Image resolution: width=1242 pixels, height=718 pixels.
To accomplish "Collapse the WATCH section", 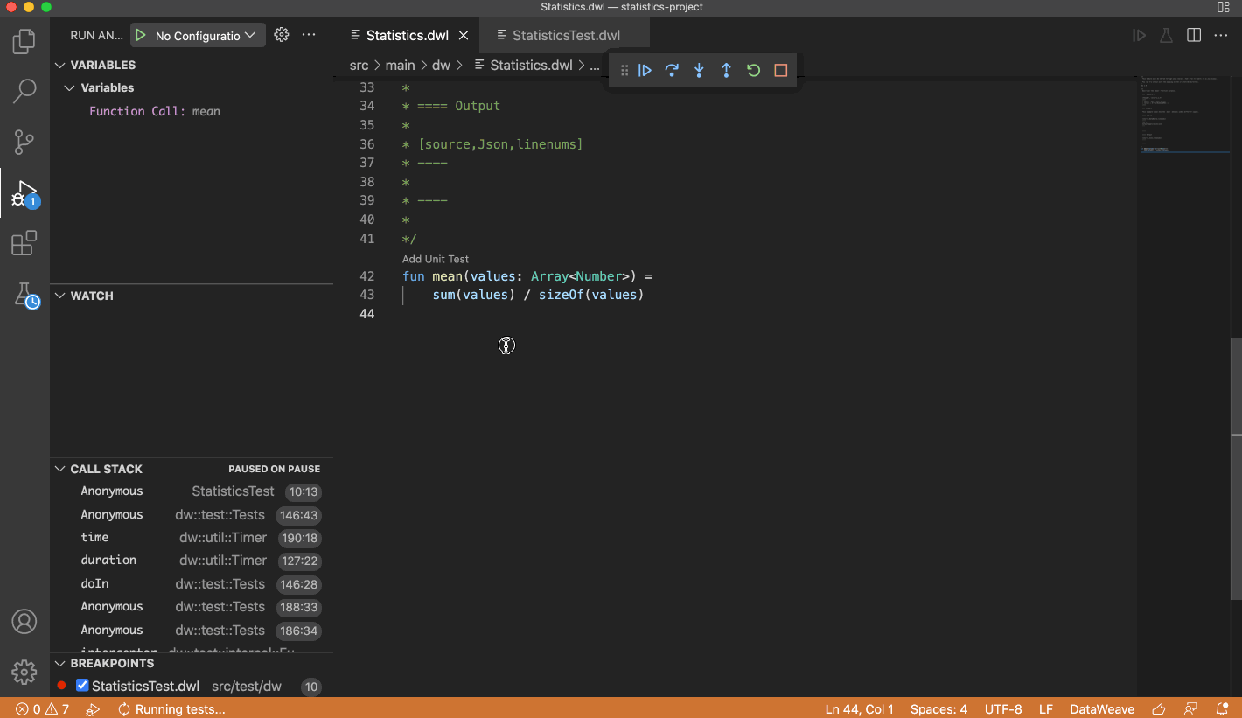I will click(x=60, y=296).
